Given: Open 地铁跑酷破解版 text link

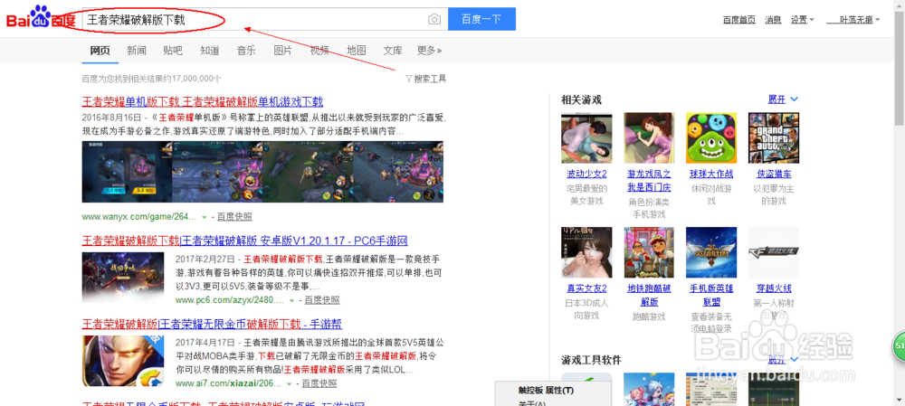Looking at the screenshot, I should click(x=649, y=295).
